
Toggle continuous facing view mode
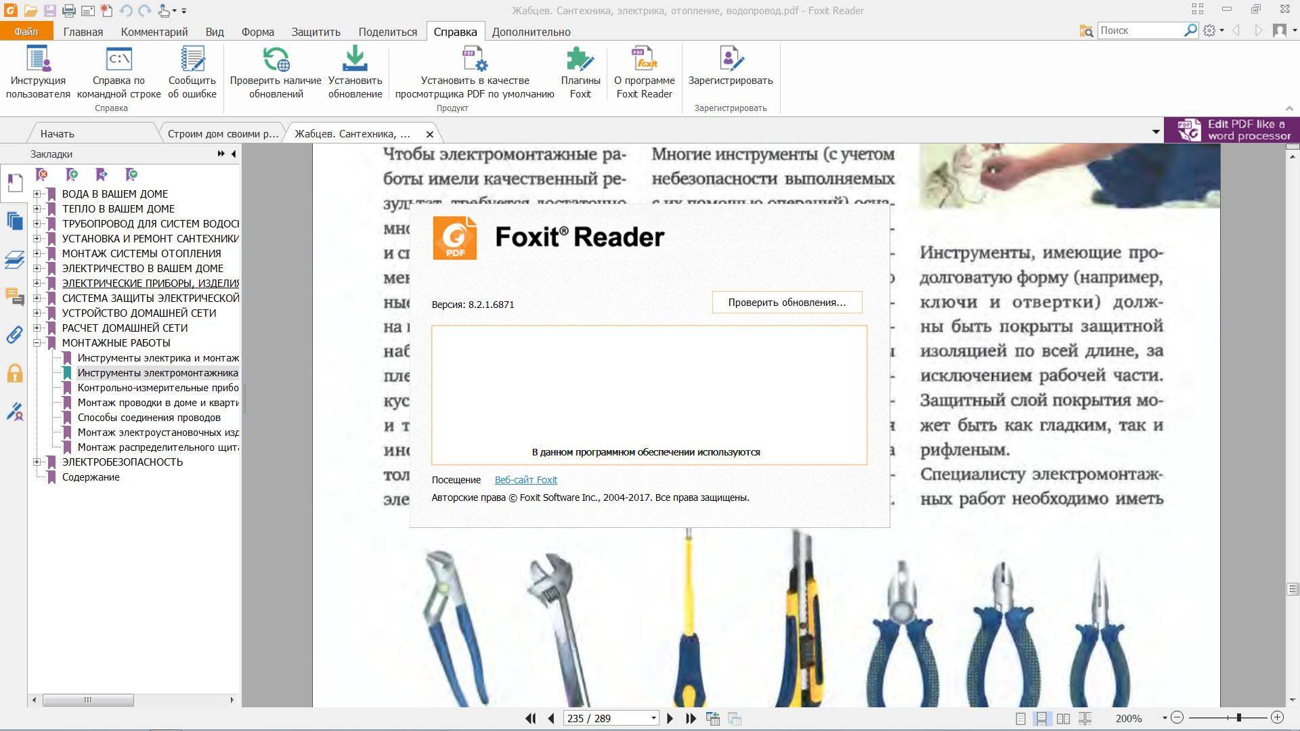click(x=1085, y=718)
